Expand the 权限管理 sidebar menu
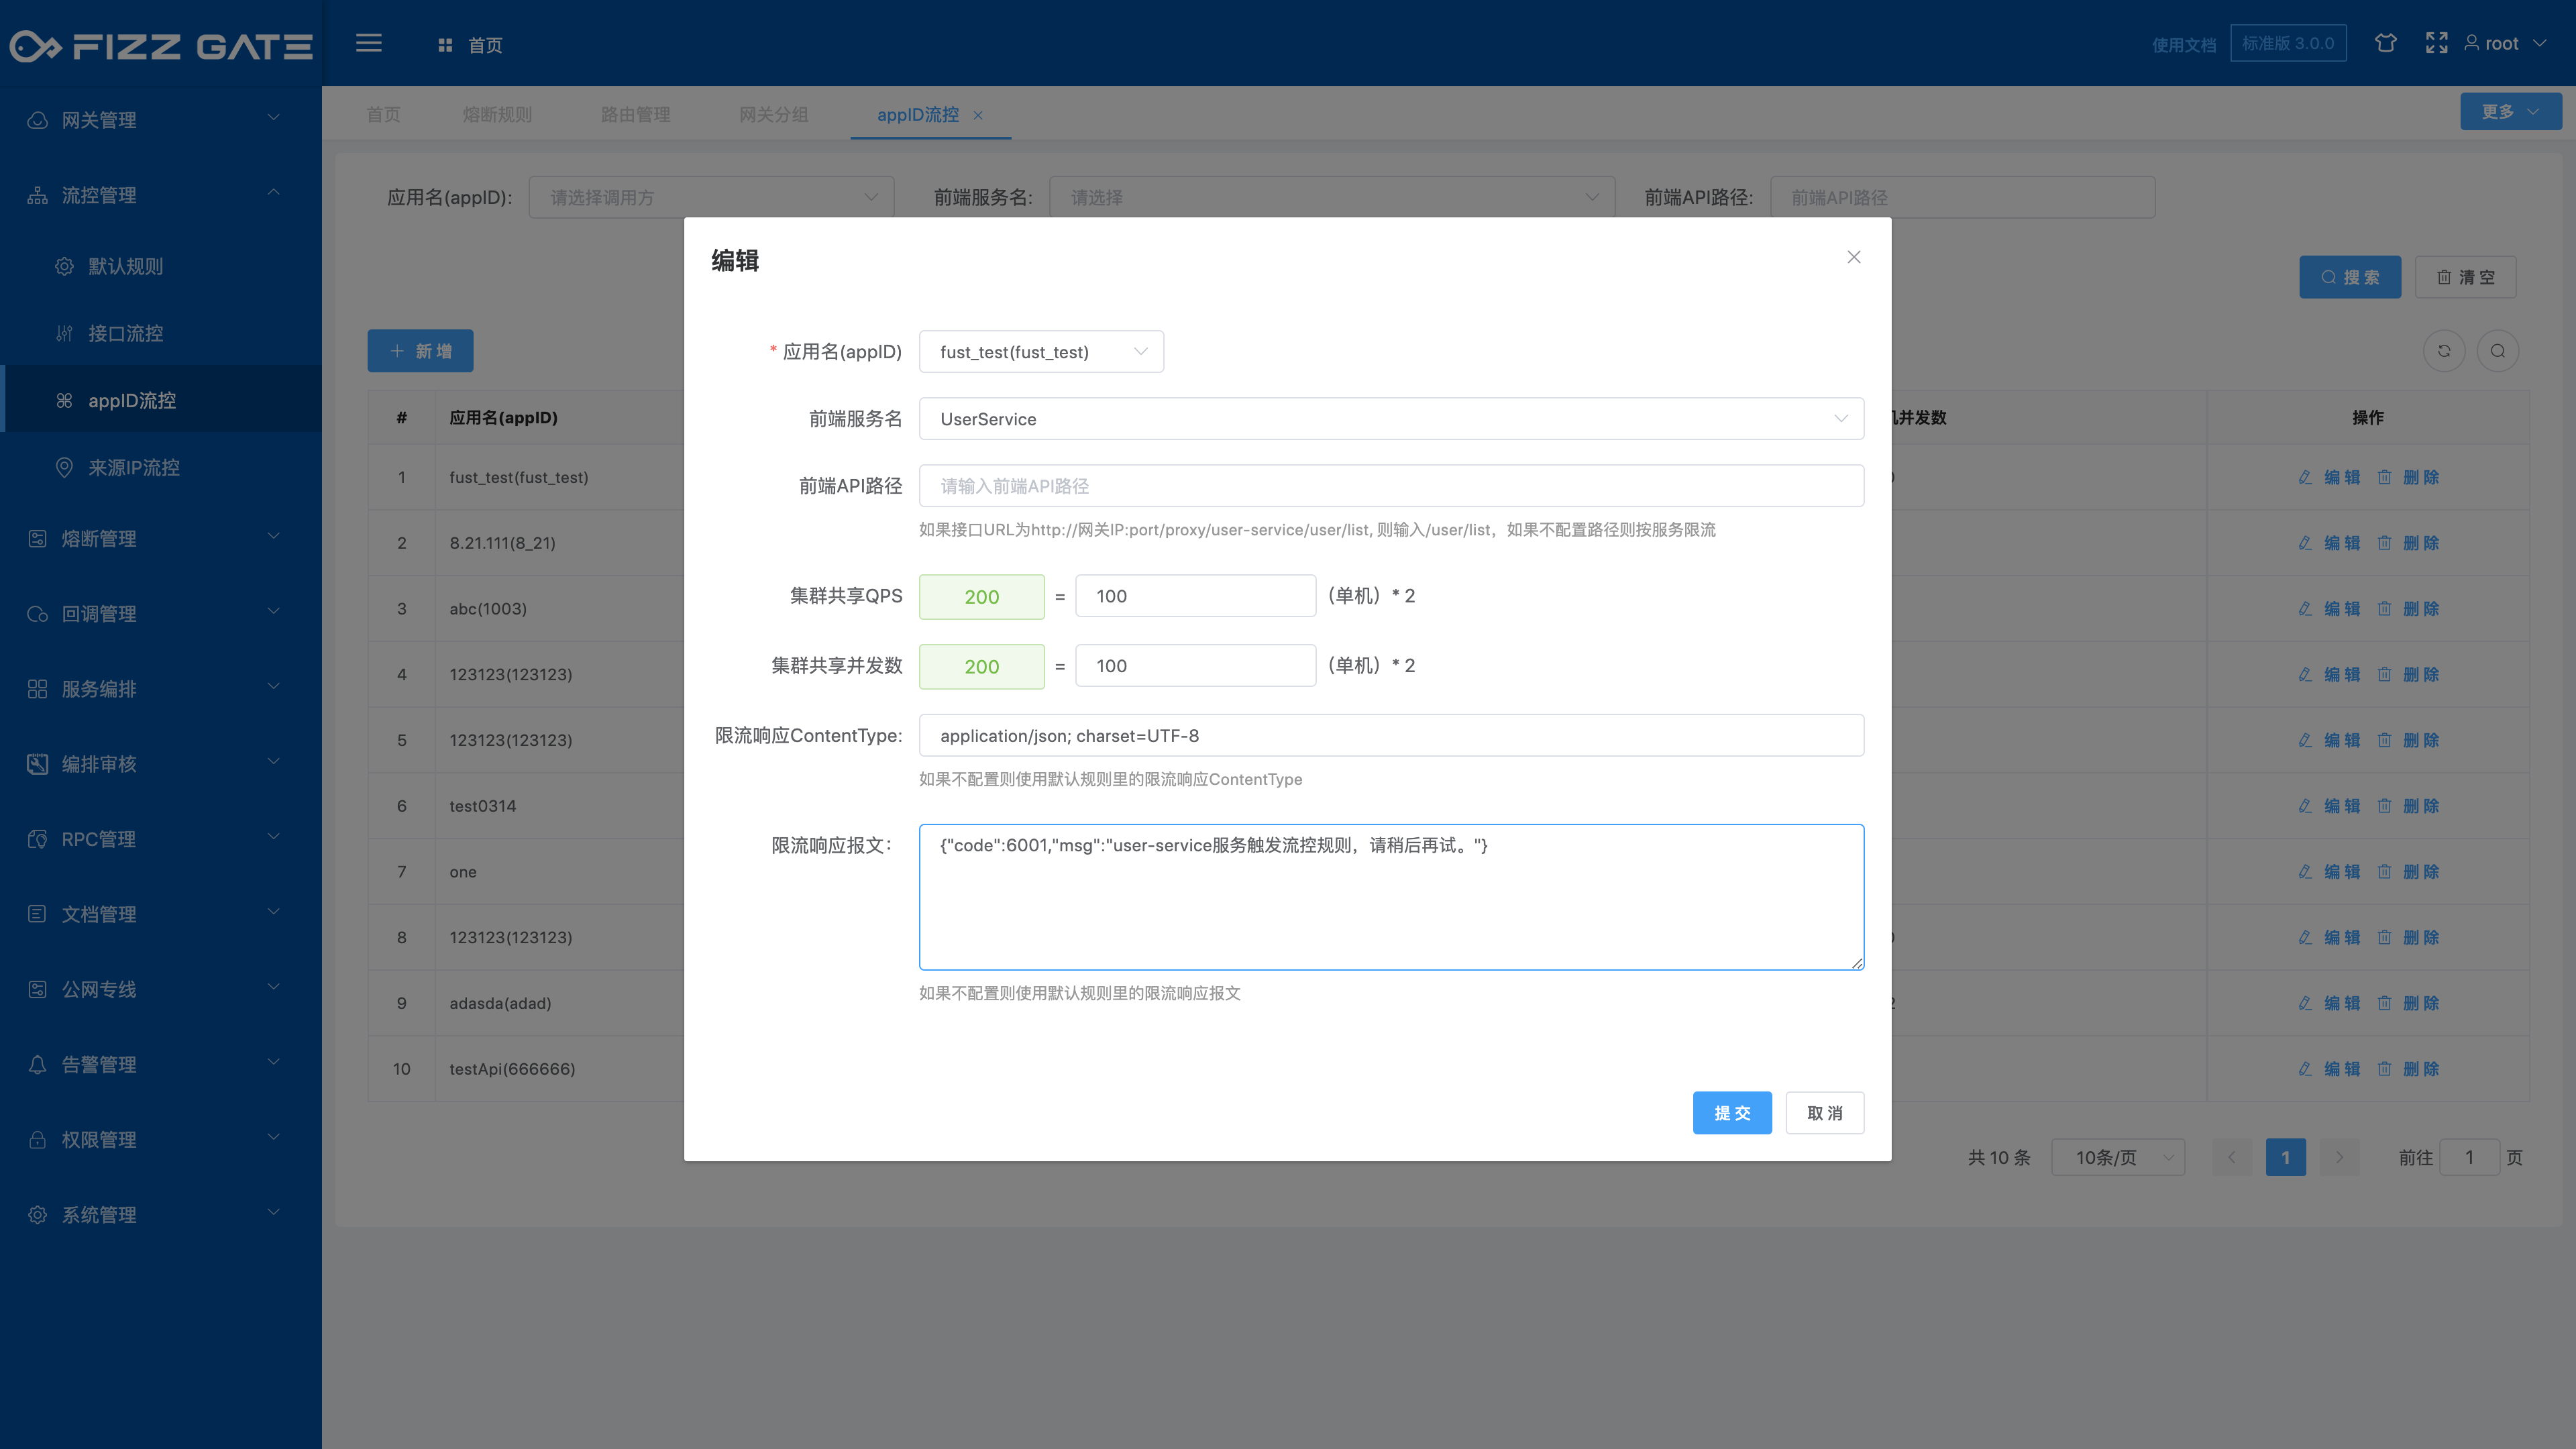The image size is (2576, 1449). (161, 1139)
